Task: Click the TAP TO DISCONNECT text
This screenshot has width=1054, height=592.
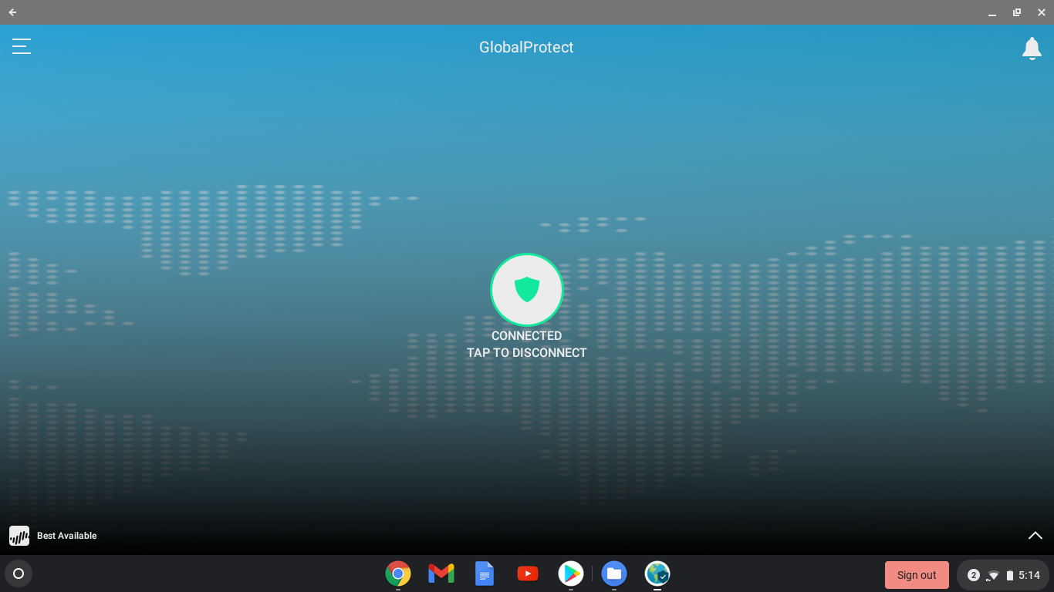Action: coord(527,353)
